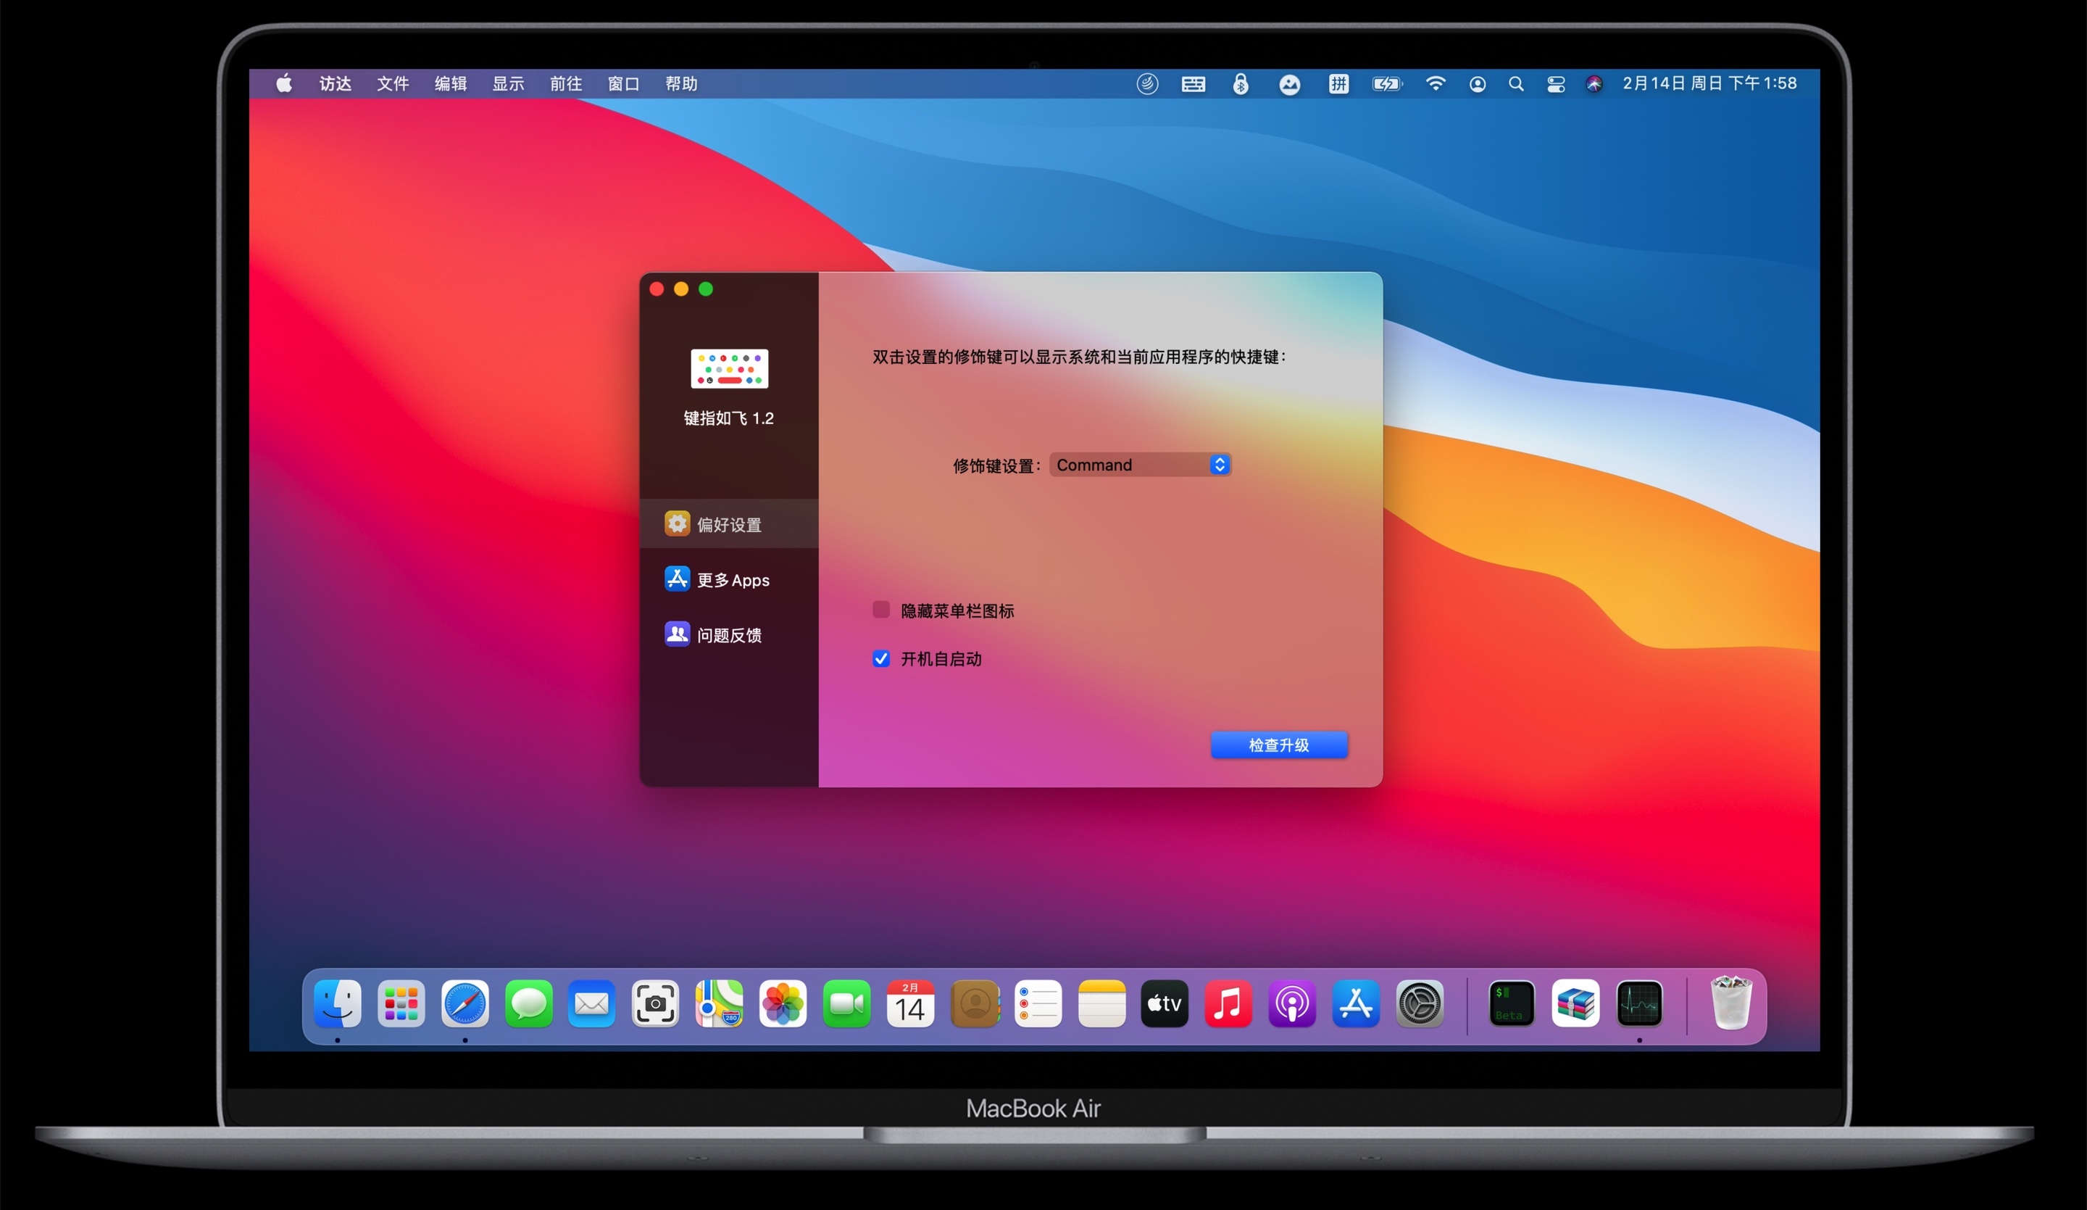The height and width of the screenshot is (1210, 2087).
Task: Open Notes from the Dock
Action: tap(1101, 1003)
